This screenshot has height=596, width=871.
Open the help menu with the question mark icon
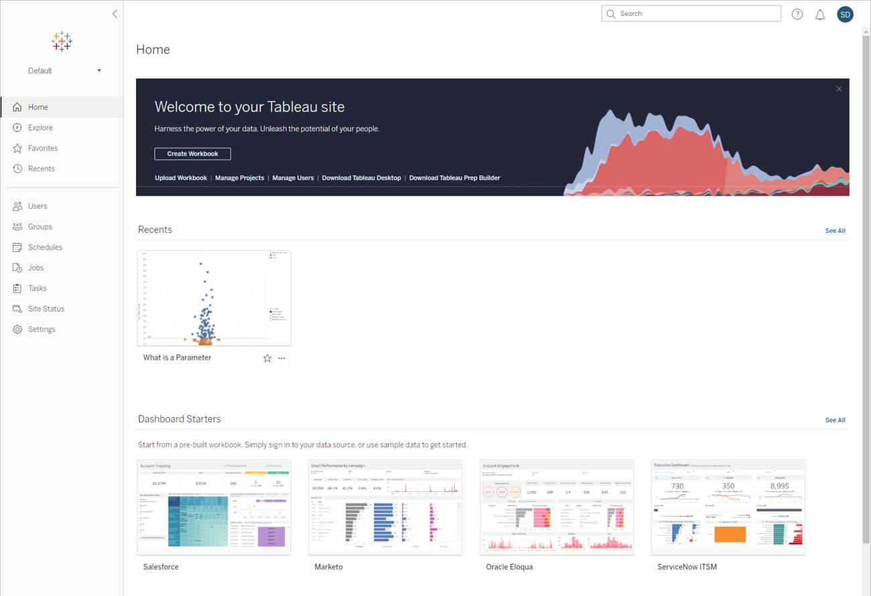coord(797,13)
